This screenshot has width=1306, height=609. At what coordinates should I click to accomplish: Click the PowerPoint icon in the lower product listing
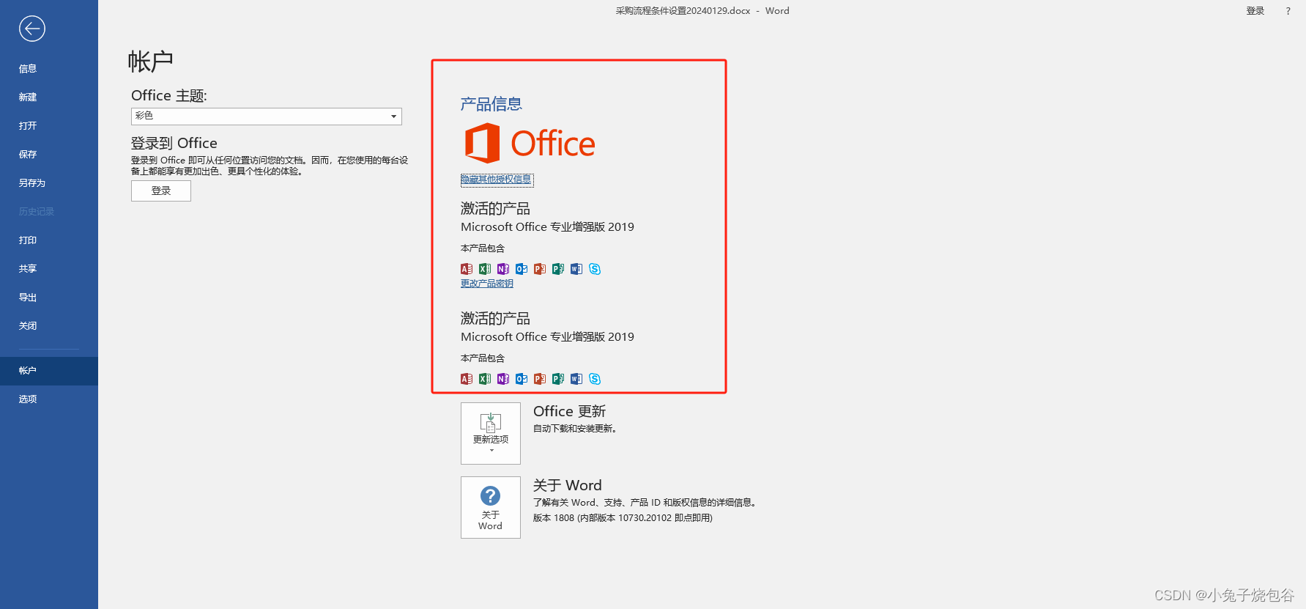click(540, 379)
